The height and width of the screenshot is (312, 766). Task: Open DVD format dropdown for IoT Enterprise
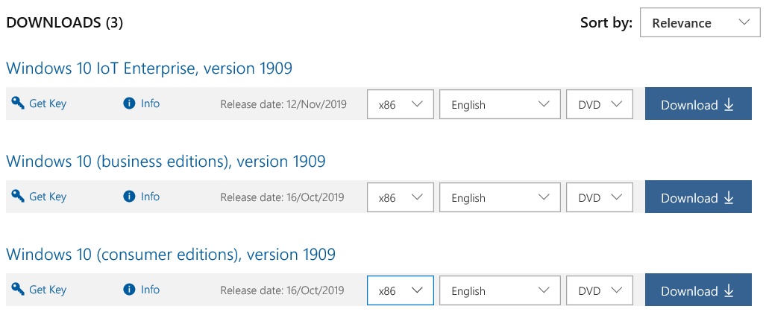600,104
